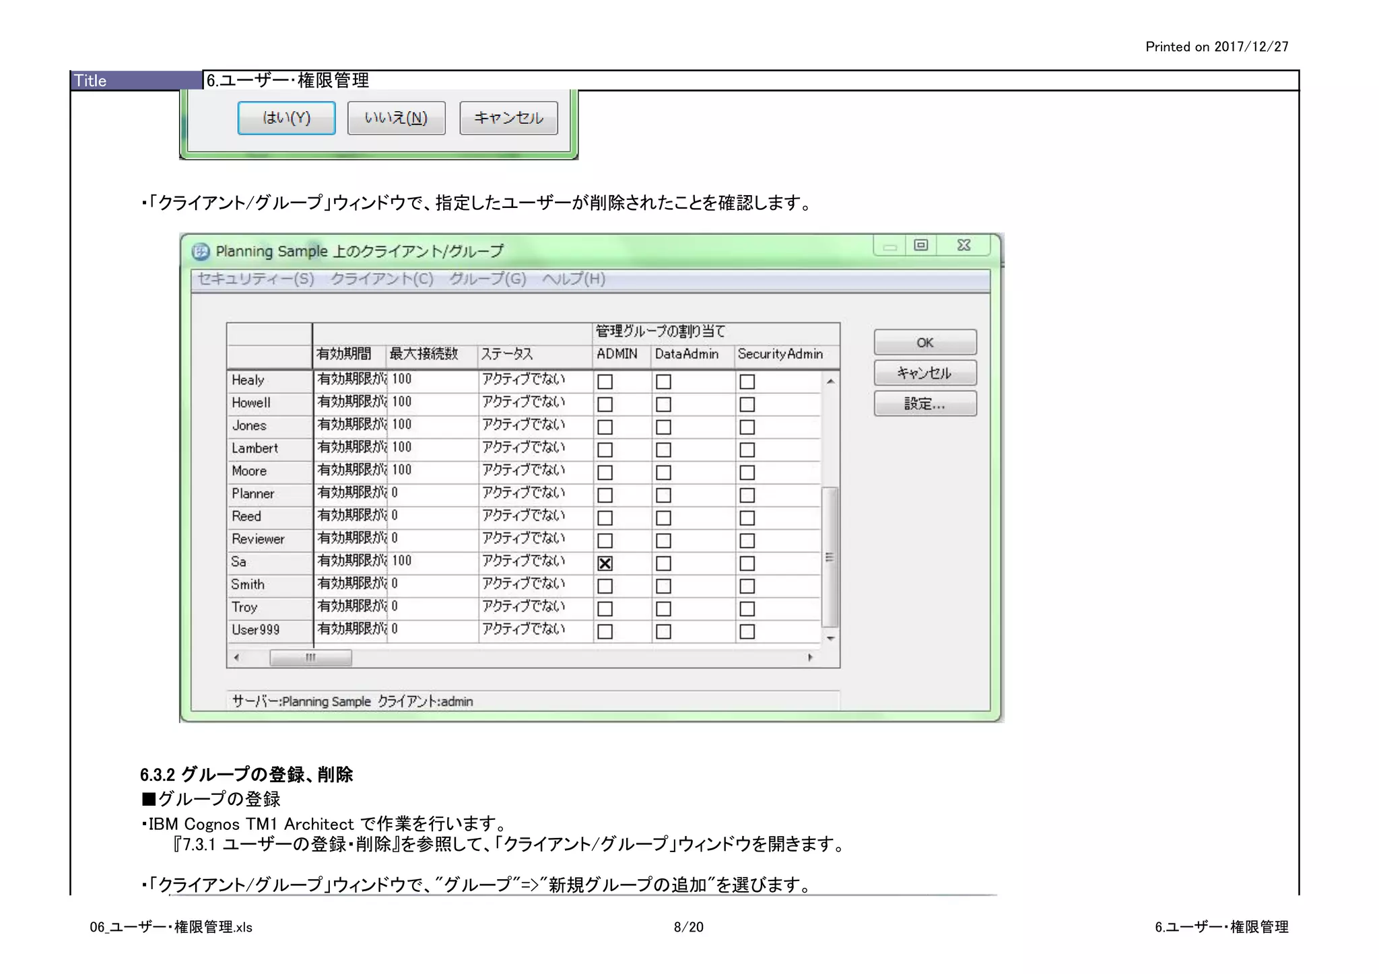1379x974 pixels.
Task: Check the ADMIN box for Healy
Action: pos(605,382)
